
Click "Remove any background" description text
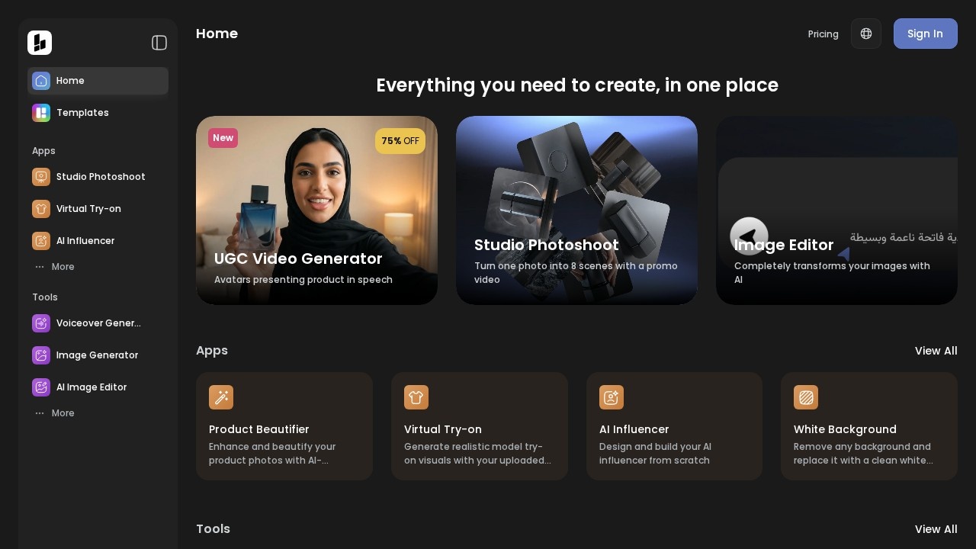click(863, 454)
